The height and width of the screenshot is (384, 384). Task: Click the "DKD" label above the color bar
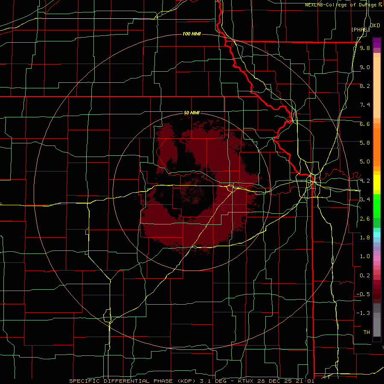pyautogui.click(x=375, y=26)
